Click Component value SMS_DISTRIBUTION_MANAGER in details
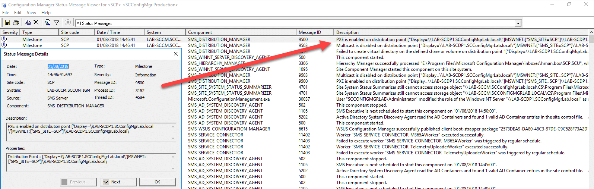 [x=76, y=106]
